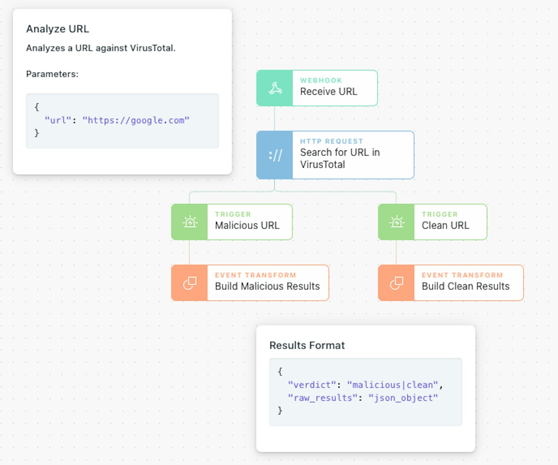Select the Build Malicious Results action

267,286
